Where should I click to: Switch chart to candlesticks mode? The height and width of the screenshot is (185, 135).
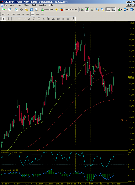(x=87, y=9)
